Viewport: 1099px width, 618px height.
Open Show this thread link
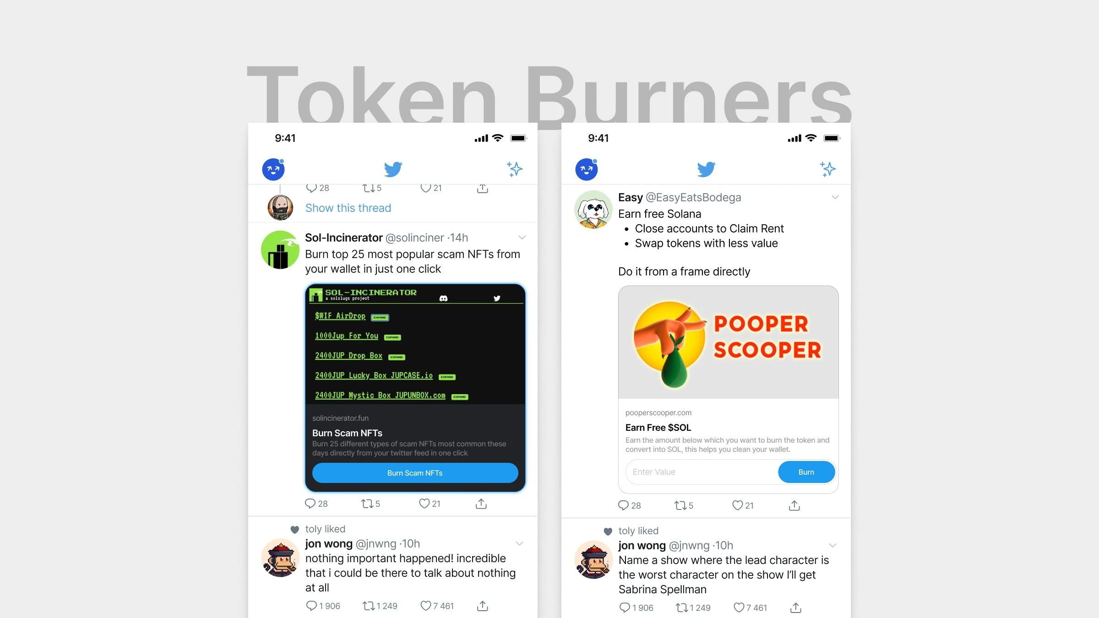click(x=348, y=207)
